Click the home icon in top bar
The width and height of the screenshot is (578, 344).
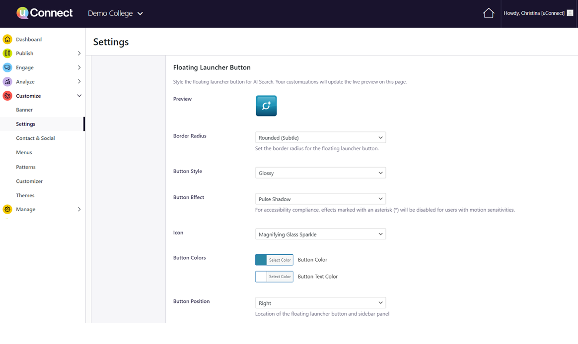[x=489, y=13]
